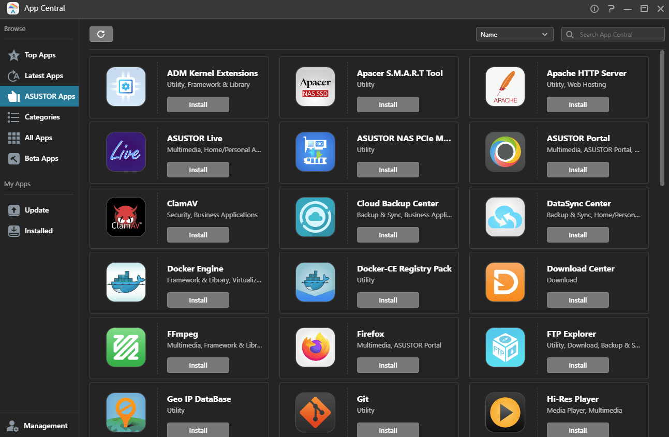
Task: Click the refresh icon button
Action: 101,34
